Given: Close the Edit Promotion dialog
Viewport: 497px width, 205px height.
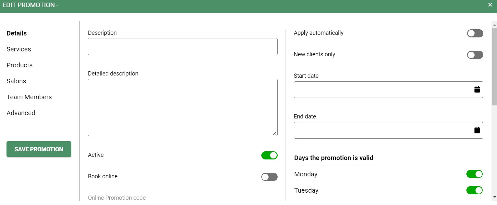Looking at the screenshot, I should (x=490, y=5).
